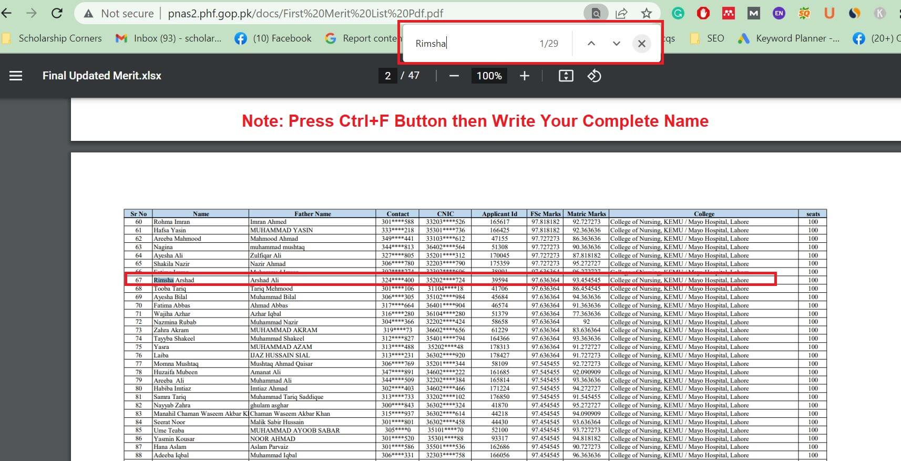The image size is (901, 461).
Task: Click the name Seerat Noor
Action: [169, 422]
